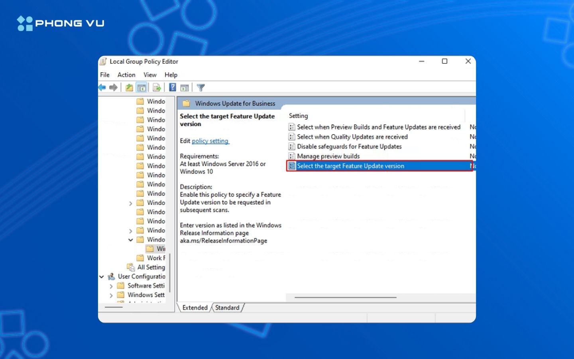Click the settings list horizontal scrollbar
This screenshot has width=574, height=359.
[x=345, y=297]
